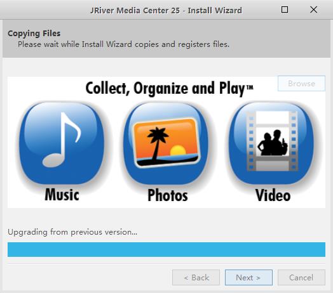Viewport: 333px width, 293px height.
Task: Click the Music note icon
Action: click(x=62, y=143)
